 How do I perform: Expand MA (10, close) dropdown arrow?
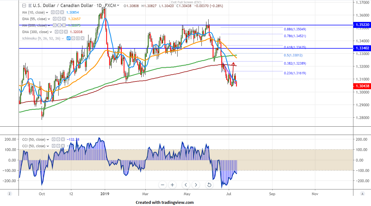47,13
